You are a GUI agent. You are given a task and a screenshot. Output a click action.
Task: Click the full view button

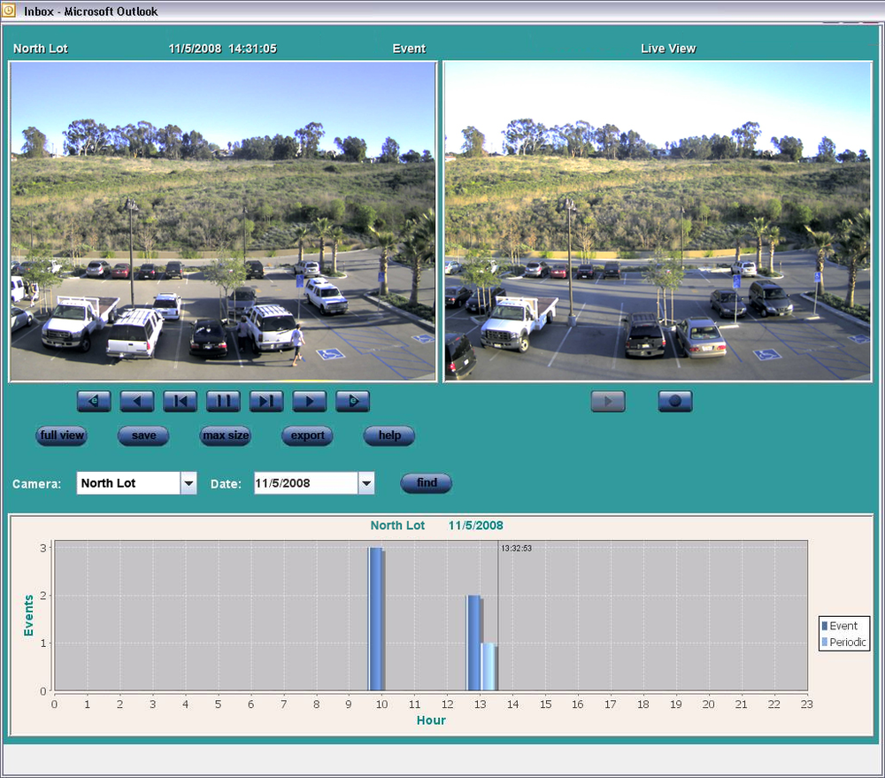[x=62, y=435]
